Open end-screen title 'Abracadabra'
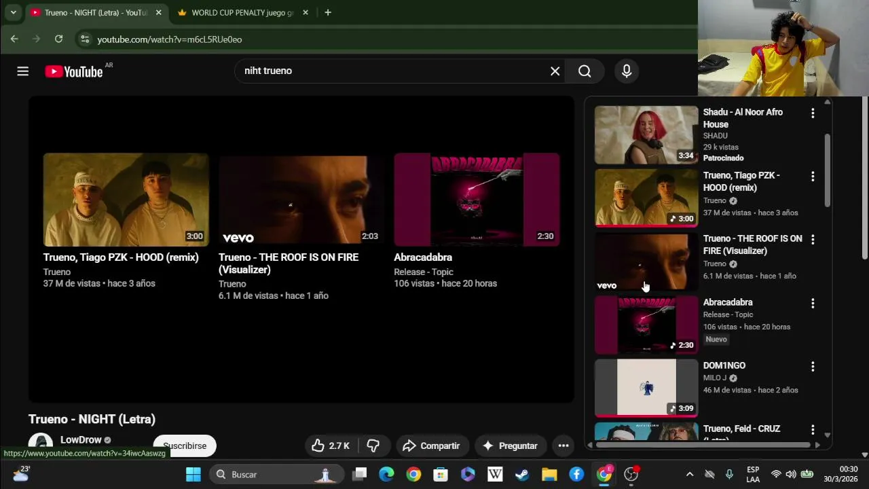869x489 pixels. tap(423, 257)
